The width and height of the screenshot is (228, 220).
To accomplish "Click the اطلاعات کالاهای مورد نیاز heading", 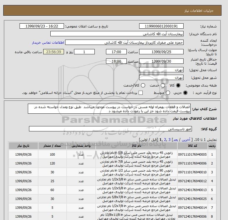I will [195, 118].
